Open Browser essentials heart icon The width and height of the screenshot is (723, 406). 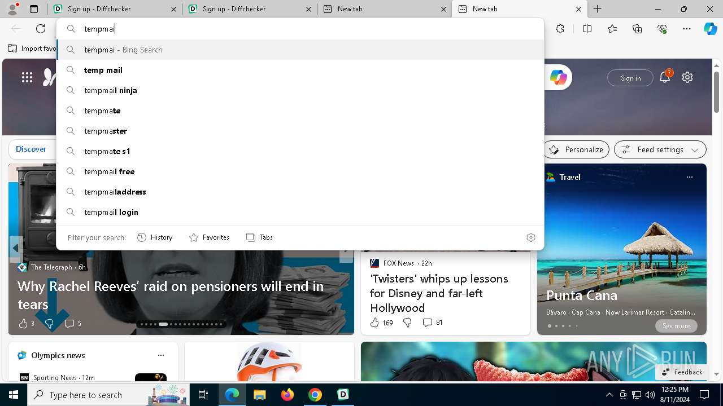click(x=662, y=29)
